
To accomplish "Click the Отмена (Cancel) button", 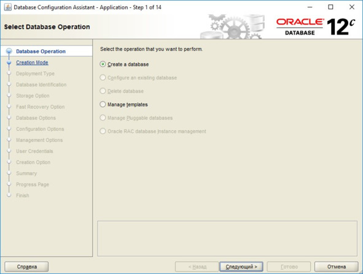I will pos(337,267).
